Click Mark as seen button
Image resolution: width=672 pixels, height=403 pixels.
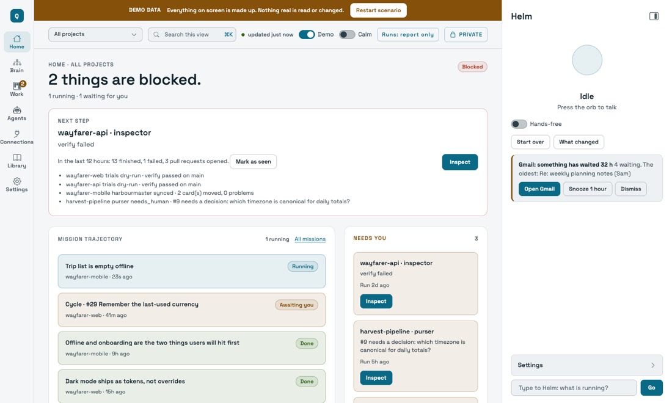tap(254, 161)
